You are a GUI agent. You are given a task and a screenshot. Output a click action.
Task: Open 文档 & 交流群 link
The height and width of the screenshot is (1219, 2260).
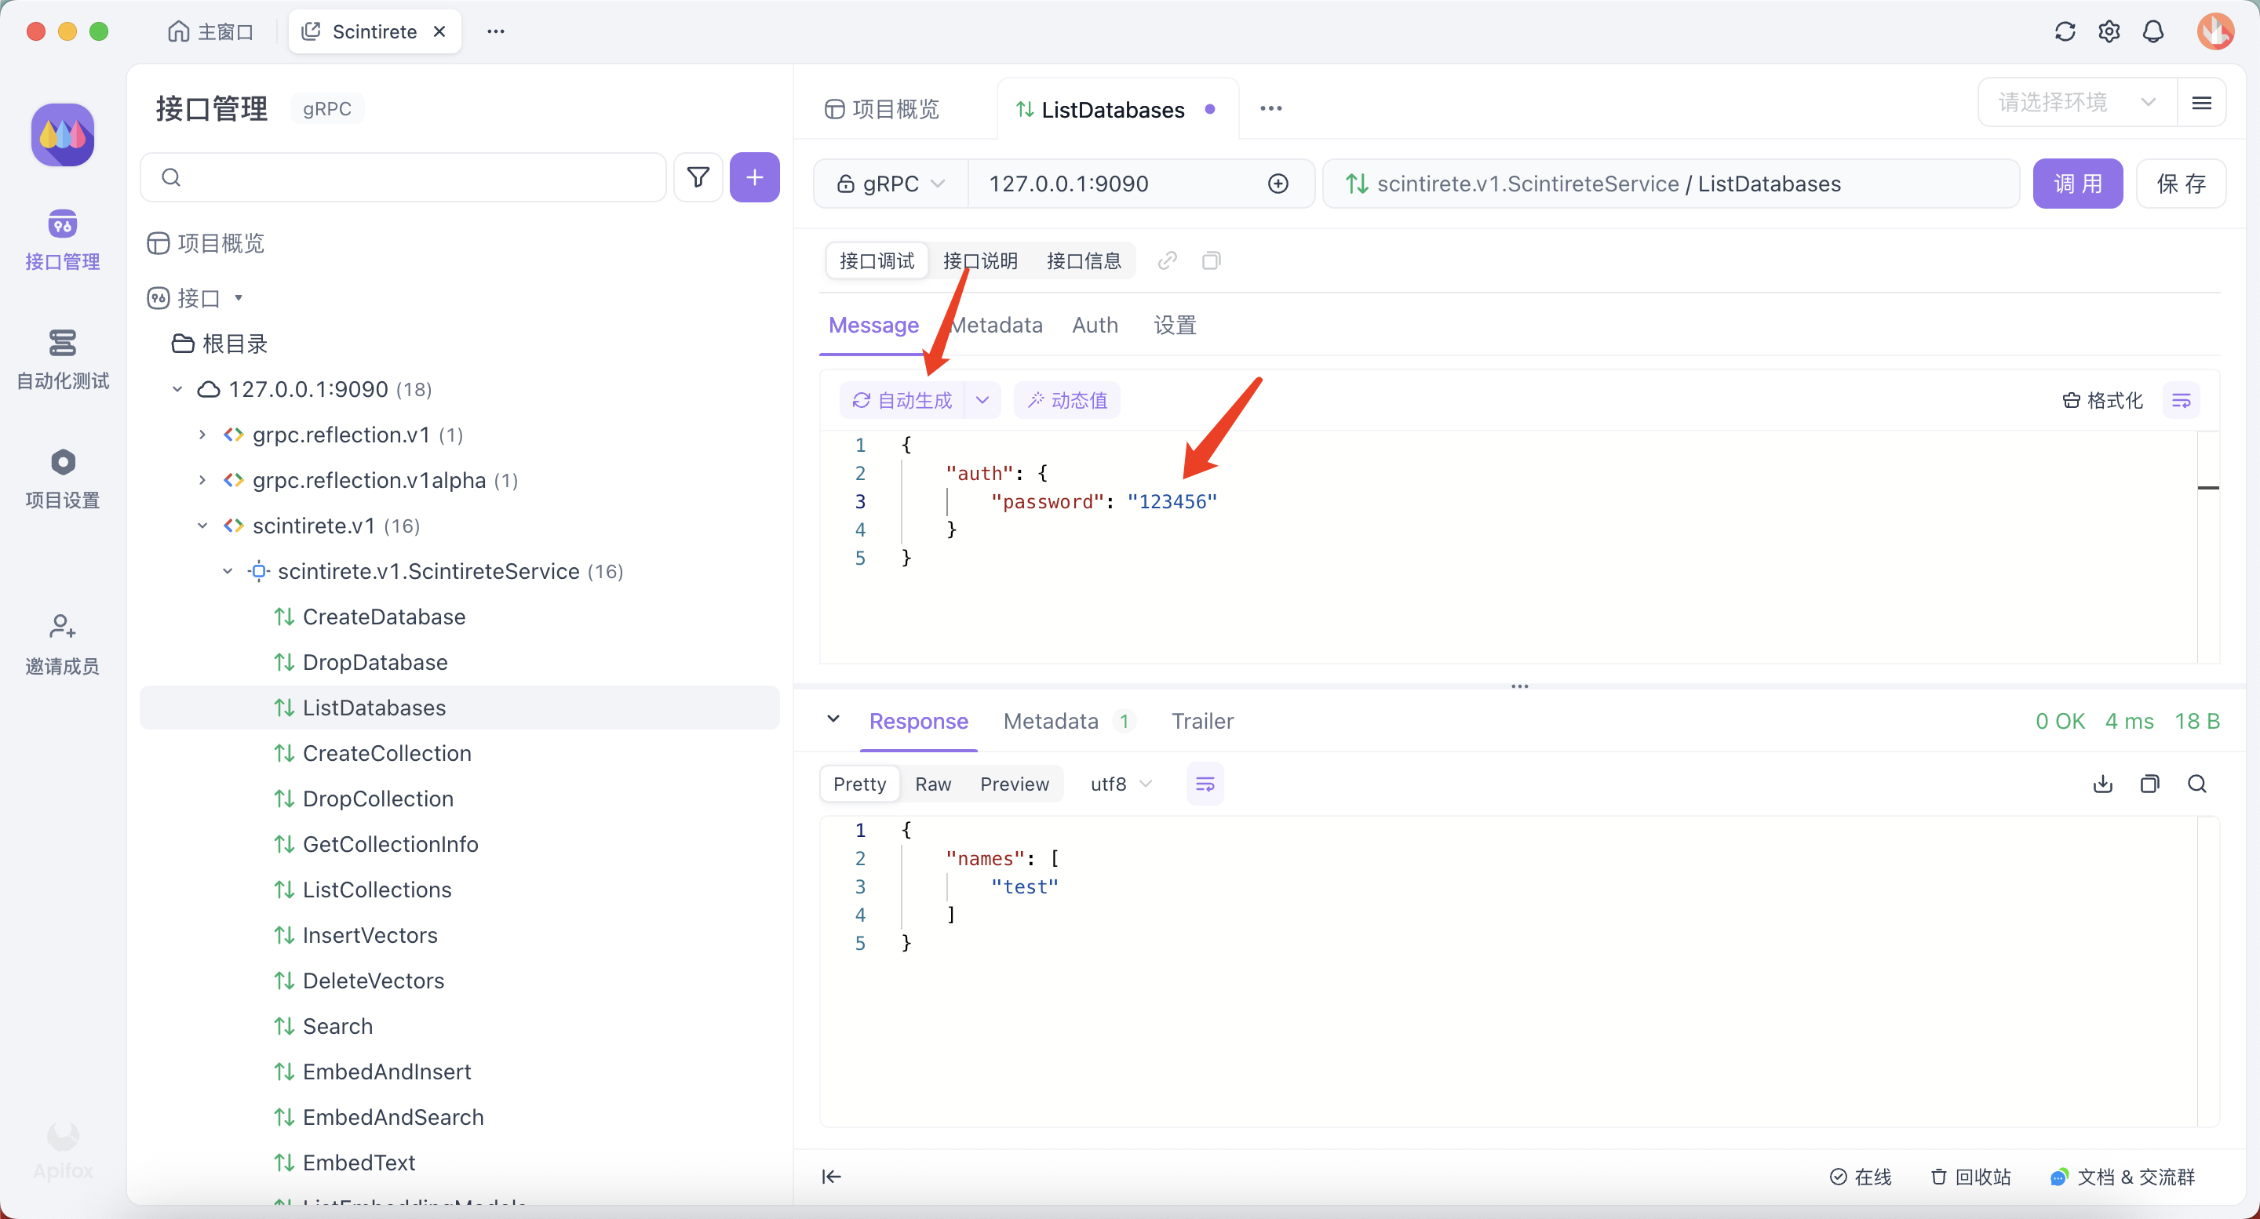2122,1176
